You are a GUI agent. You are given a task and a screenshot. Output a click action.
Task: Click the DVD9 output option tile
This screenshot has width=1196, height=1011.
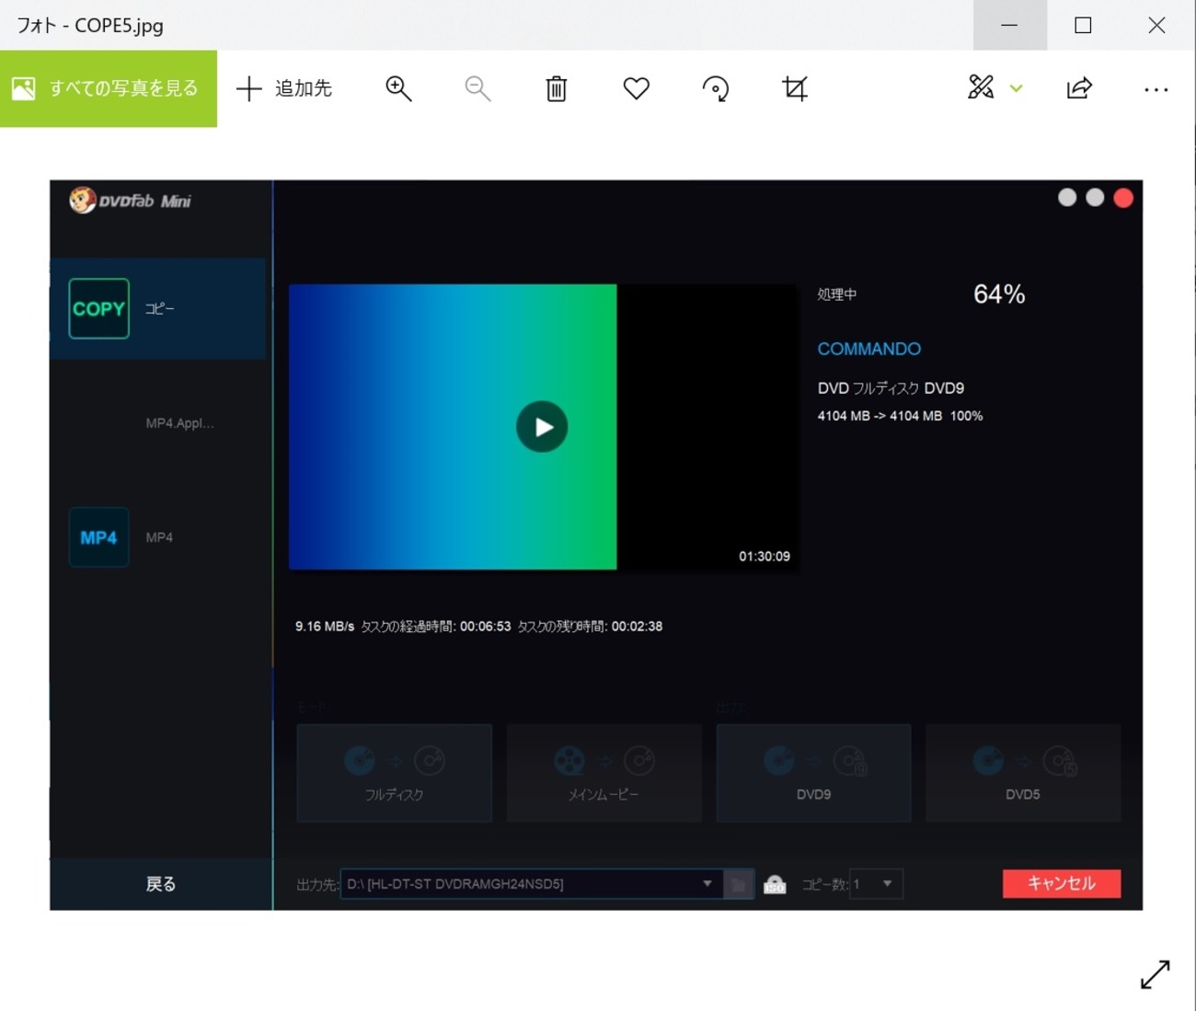813,773
